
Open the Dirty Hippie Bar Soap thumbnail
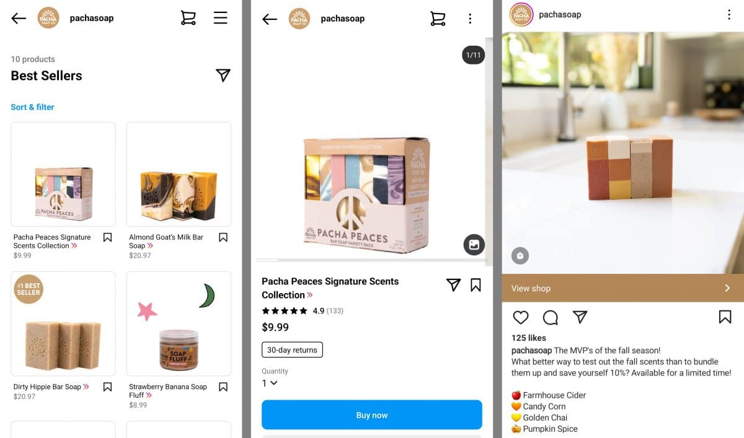[63, 323]
